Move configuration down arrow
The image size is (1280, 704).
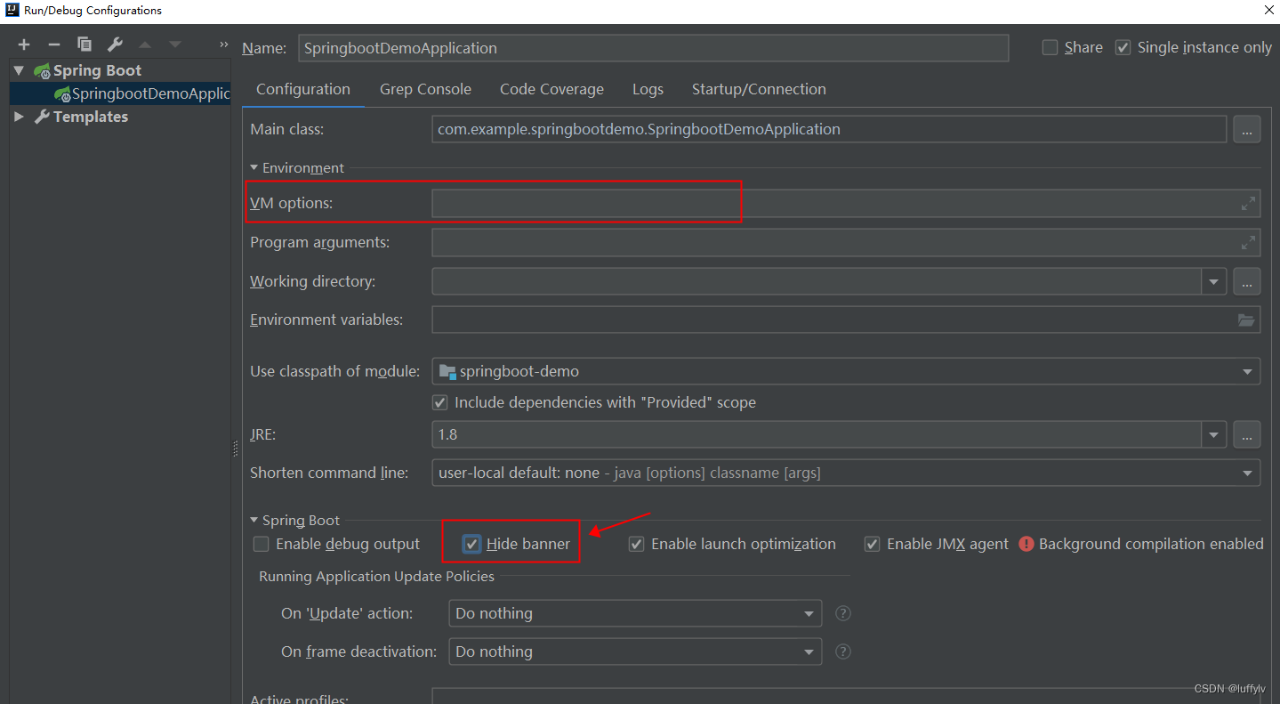pyautogui.click(x=175, y=45)
